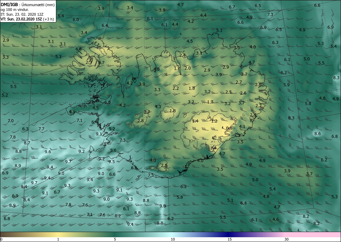The height and width of the screenshot is (242, 341).
Task: Click the 'IT: Sun. 23. 02. 2020 12Z' line
Action: [x=22, y=14]
